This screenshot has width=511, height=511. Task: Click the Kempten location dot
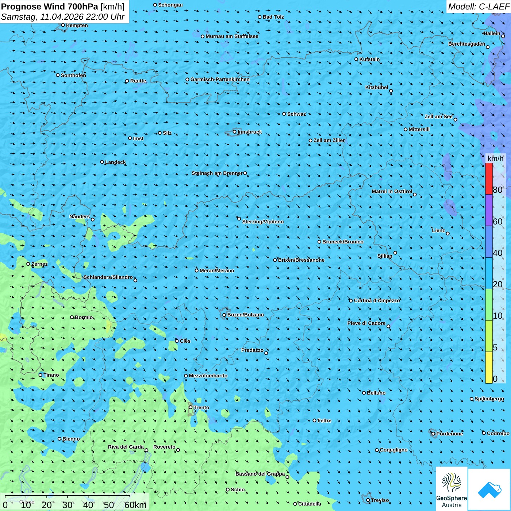click(63, 25)
